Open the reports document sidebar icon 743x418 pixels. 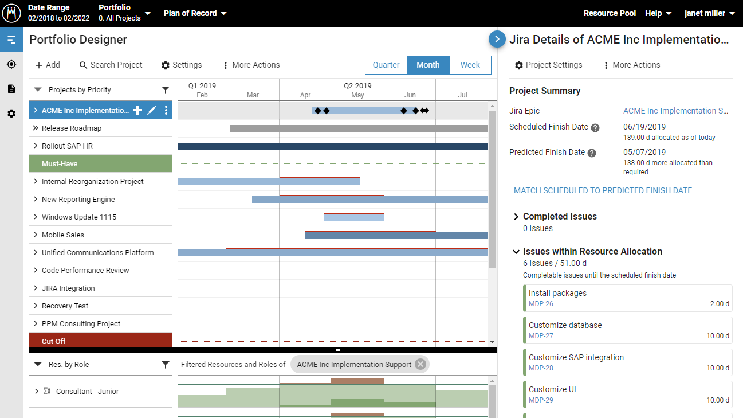pyautogui.click(x=11, y=89)
